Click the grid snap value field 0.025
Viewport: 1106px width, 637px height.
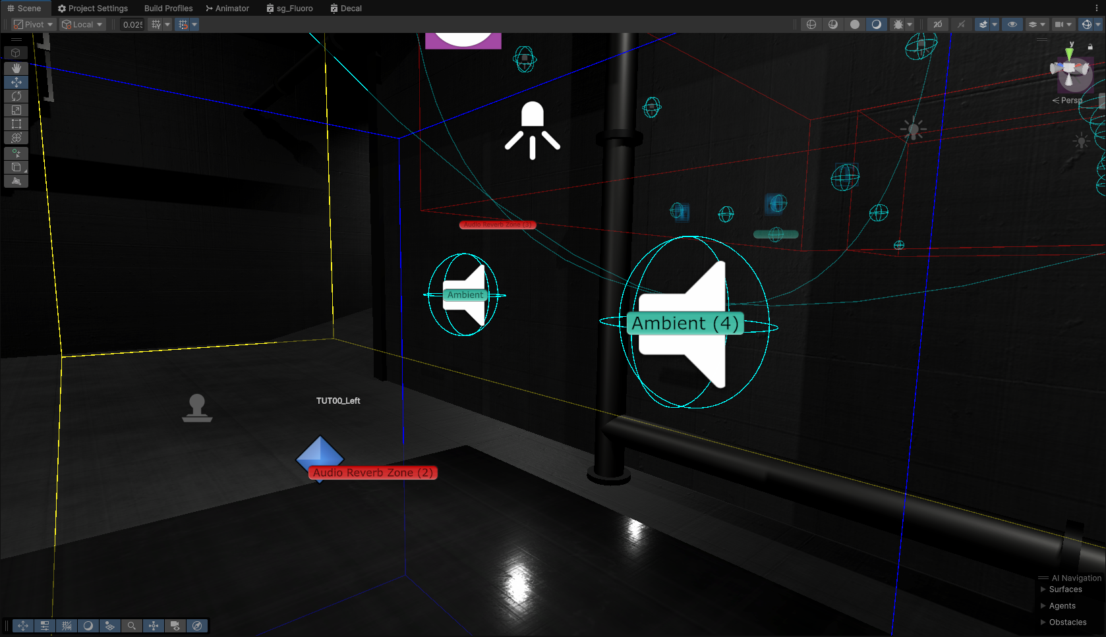(x=132, y=24)
